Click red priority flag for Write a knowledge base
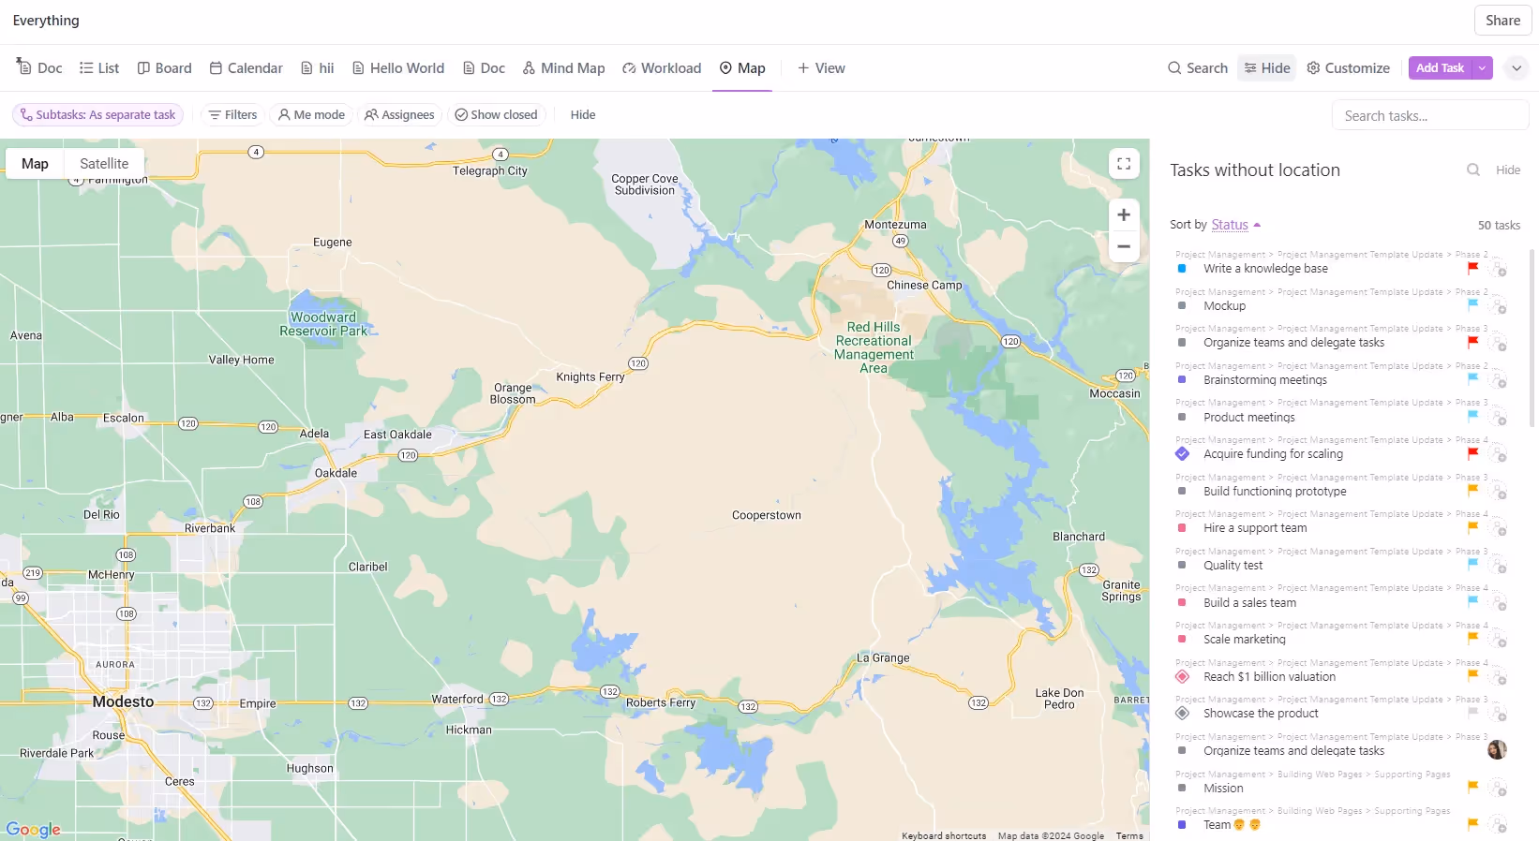Image resolution: width=1539 pixels, height=841 pixels. [1472, 268]
